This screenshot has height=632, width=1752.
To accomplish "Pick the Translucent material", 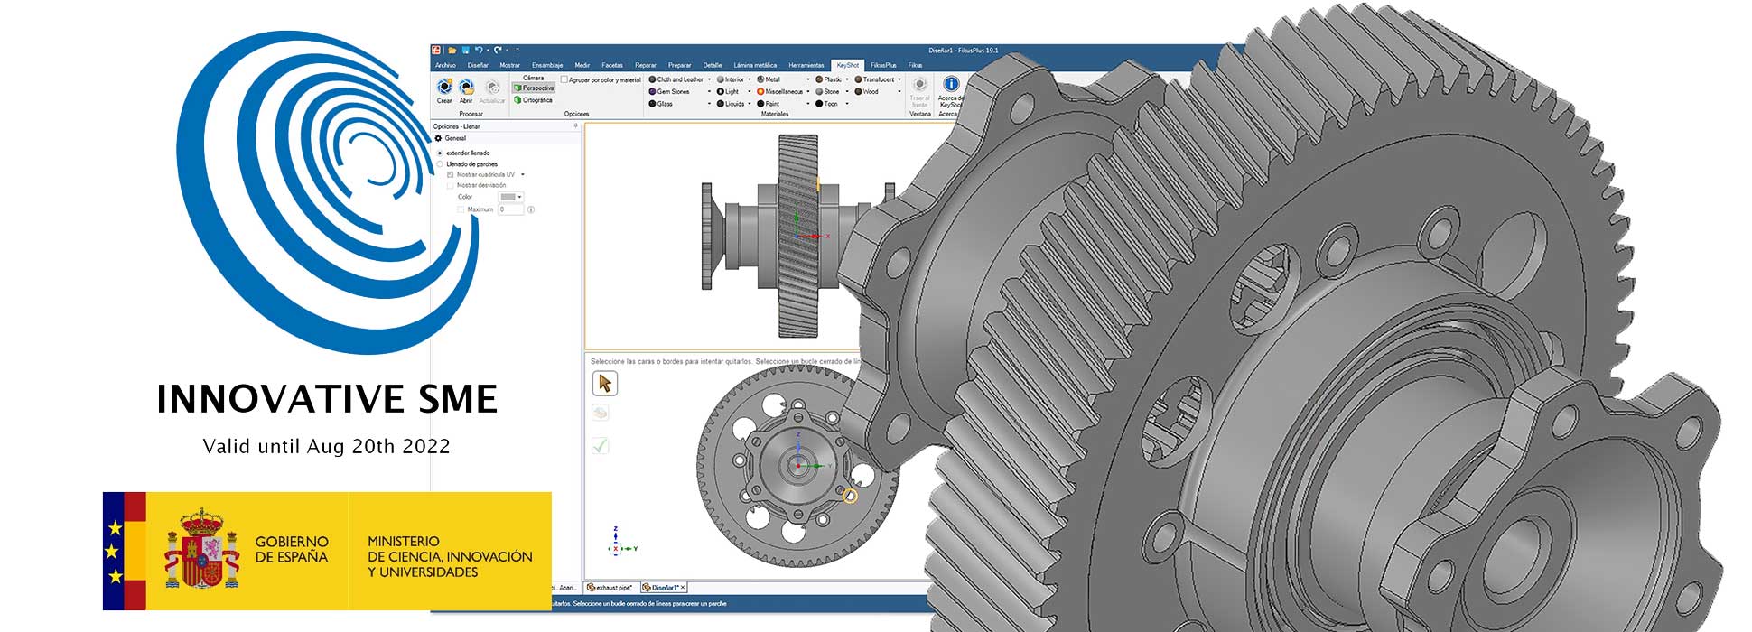I will [875, 79].
